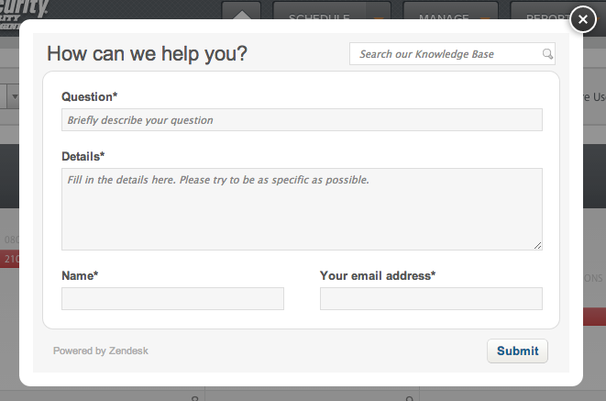
Task: Open the SCHEDULE navigation tab
Action: pyautogui.click(x=319, y=16)
